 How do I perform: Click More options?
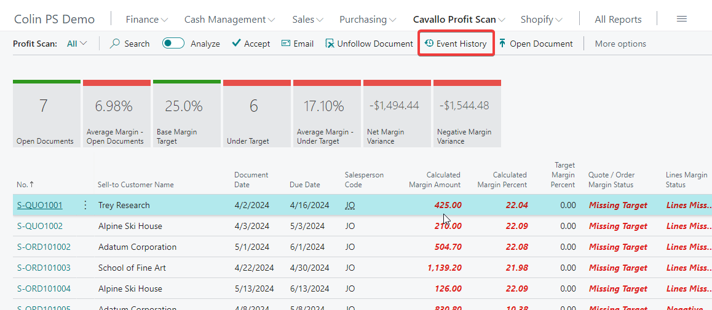click(620, 44)
